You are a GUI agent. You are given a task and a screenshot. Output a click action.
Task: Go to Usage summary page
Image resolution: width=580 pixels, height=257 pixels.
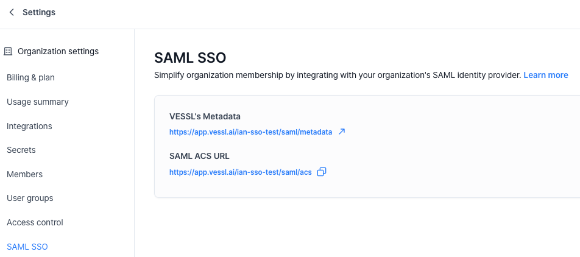tap(38, 102)
